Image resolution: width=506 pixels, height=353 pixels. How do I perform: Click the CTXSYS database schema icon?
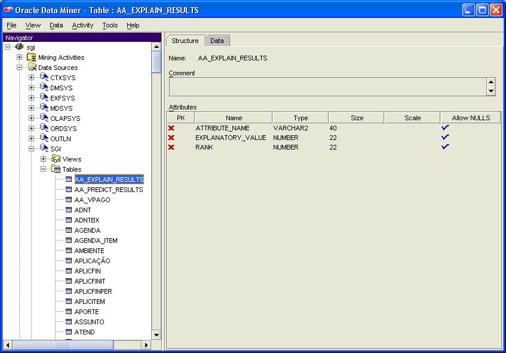coord(44,78)
